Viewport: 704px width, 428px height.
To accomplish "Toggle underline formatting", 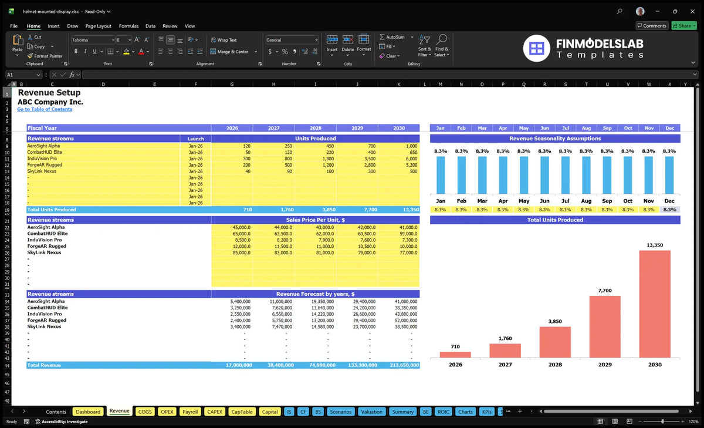I will pyautogui.click(x=95, y=52).
